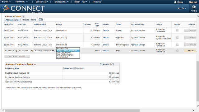Click the entitlement balances view-all grid icon

click(113, 64)
